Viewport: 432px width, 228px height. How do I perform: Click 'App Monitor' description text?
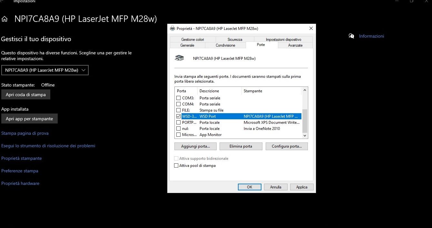click(x=211, y=135)
